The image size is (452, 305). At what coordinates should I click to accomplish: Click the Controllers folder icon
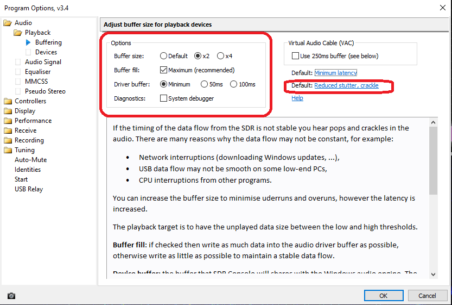click(8, 101)
